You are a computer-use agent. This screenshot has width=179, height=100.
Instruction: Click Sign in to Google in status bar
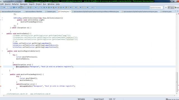[172, 99]
